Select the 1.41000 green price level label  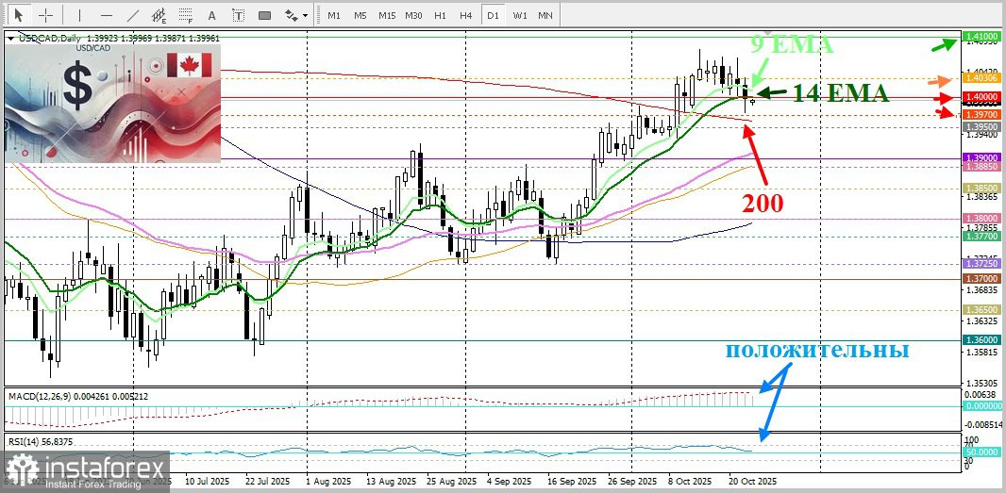(x=981, y=37)
